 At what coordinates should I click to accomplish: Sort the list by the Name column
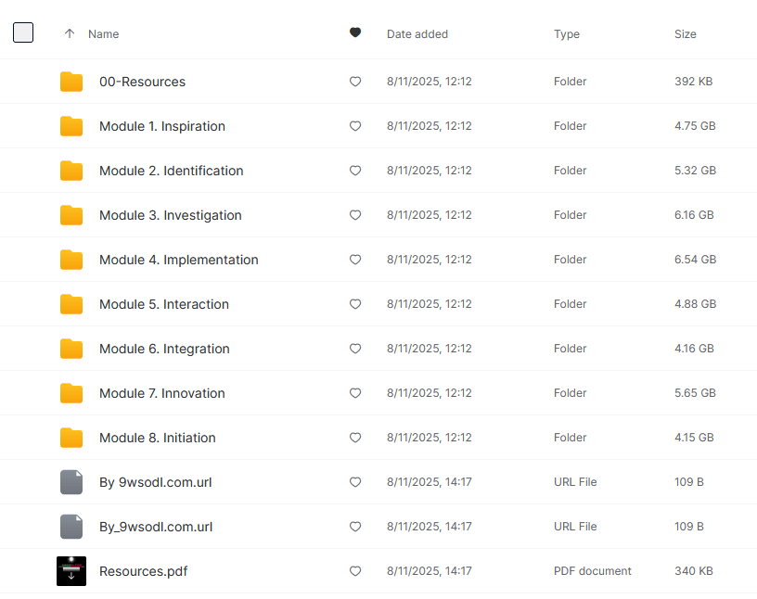(x=103, y=34)
